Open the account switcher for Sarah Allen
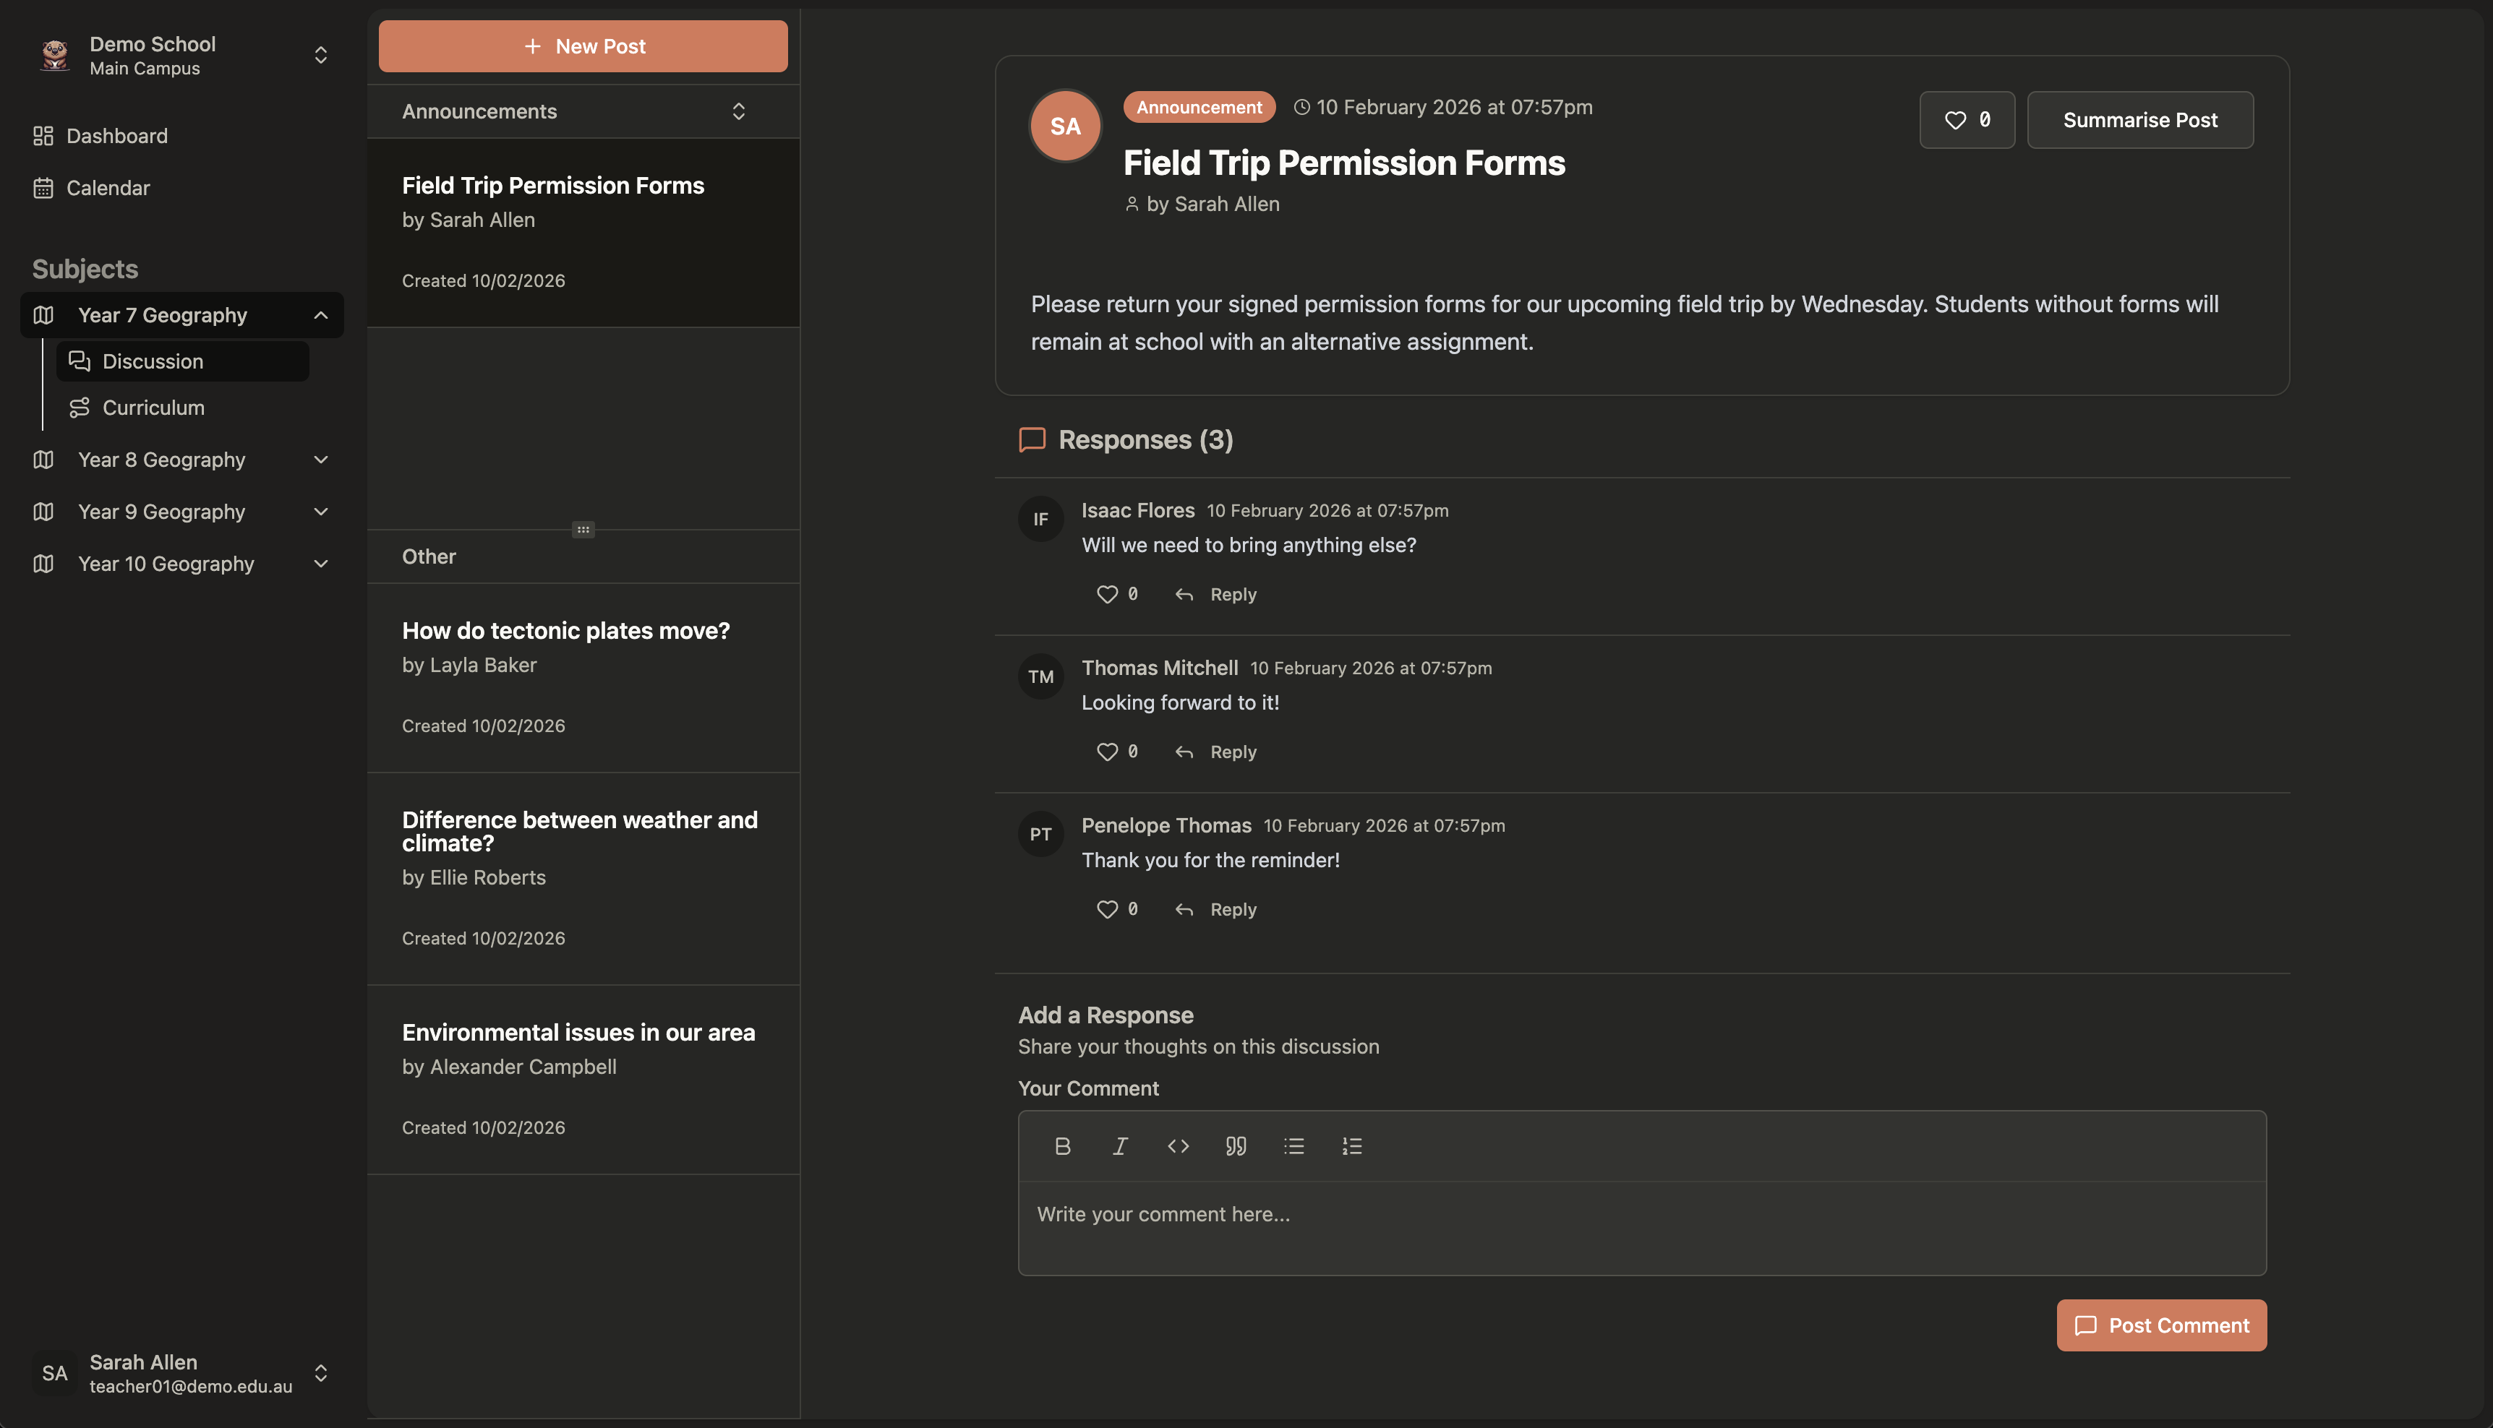The width and height of the screenshot is (2493, 1428). pos(321,1373)
